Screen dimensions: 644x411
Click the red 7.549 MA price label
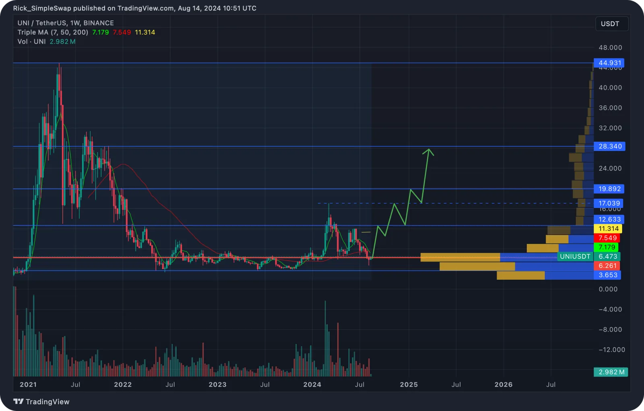tap(607, 238)
